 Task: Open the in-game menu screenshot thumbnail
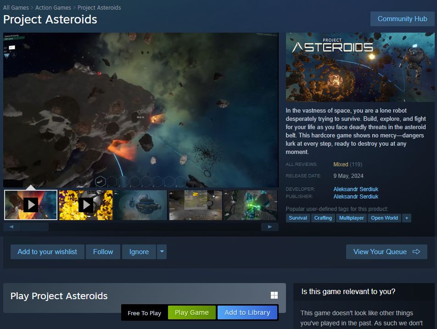click(x=196, y=205)
